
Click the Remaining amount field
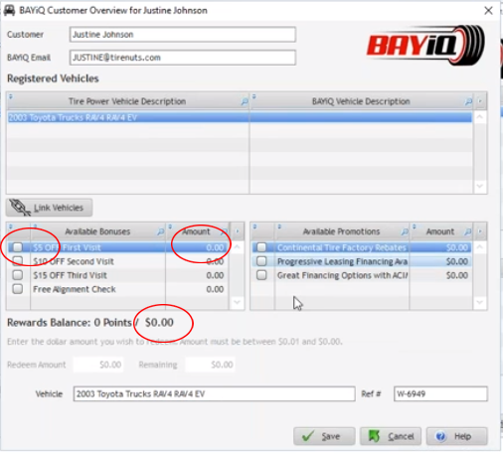tap(210, 365)
